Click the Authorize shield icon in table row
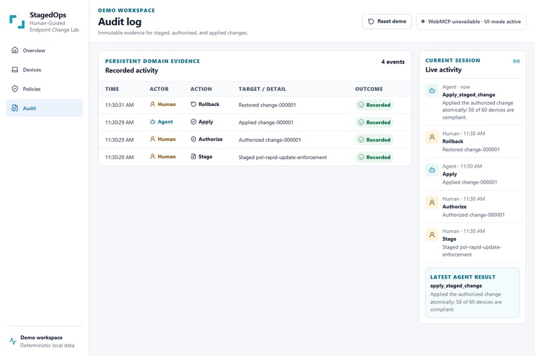Image resolution: width=535 pixels, height=356 pixels. (193, 139)
